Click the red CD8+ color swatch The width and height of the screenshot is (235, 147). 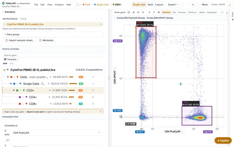[20, 104]
